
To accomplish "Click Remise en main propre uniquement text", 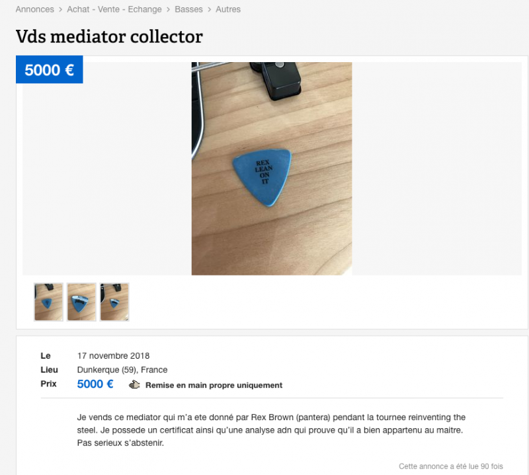I will tap(214, 385).
